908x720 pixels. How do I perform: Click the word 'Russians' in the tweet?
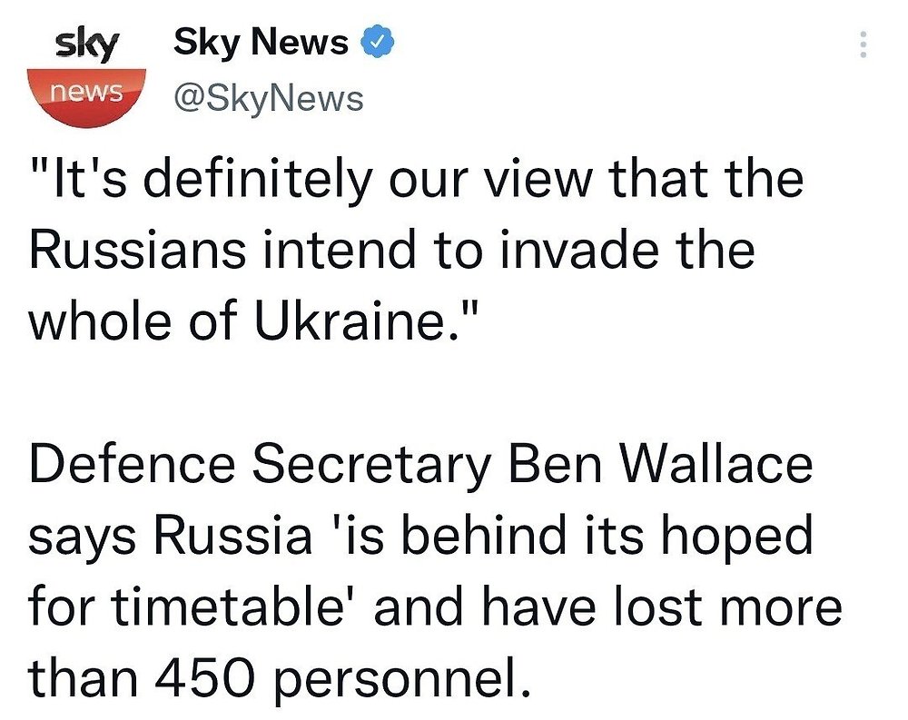[137, 249]
